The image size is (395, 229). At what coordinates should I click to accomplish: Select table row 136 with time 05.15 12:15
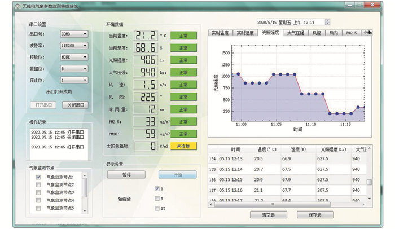[287, 180]
